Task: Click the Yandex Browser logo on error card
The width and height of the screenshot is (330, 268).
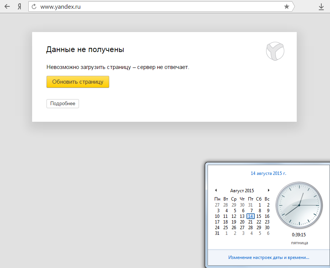Action: [275, 51]
